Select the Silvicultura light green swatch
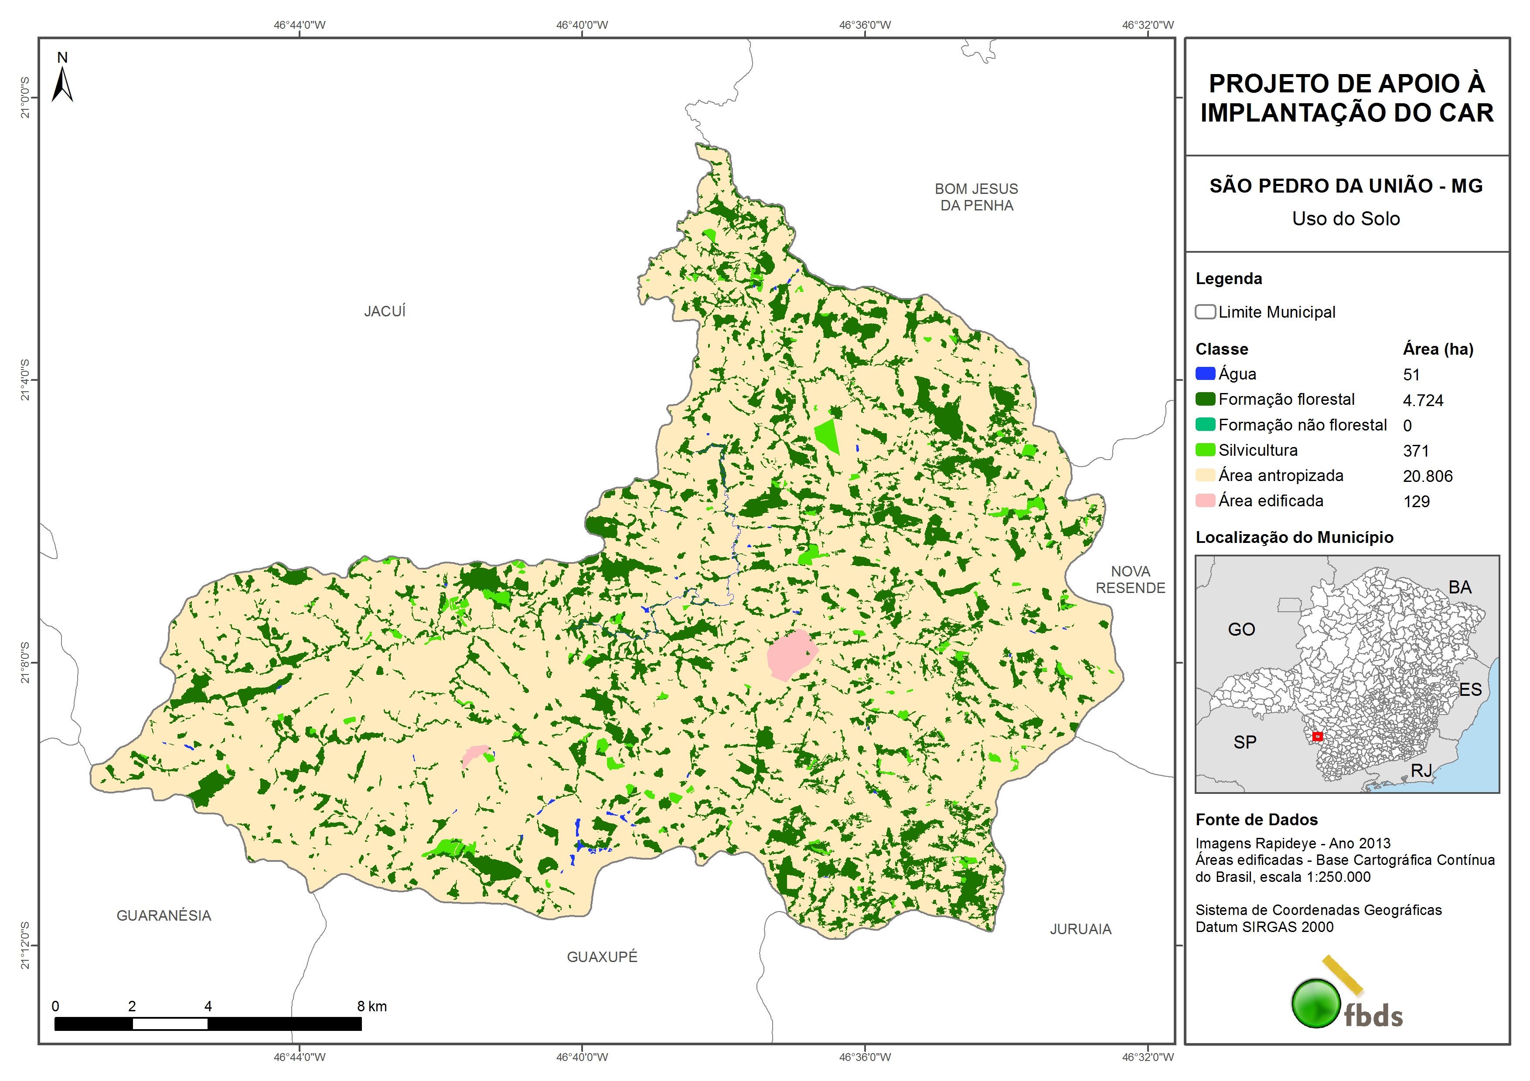The image size is (1530, 1081). pos(1205,450)
